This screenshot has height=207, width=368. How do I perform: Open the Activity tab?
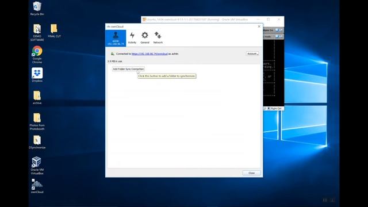(x=132, y=38)
